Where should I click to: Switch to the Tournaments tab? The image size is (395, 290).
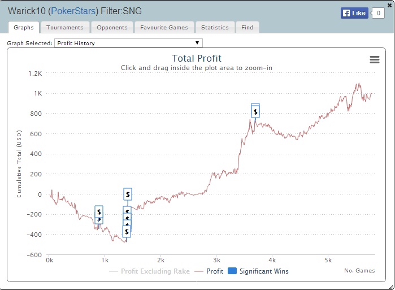[x=64, y=27]
